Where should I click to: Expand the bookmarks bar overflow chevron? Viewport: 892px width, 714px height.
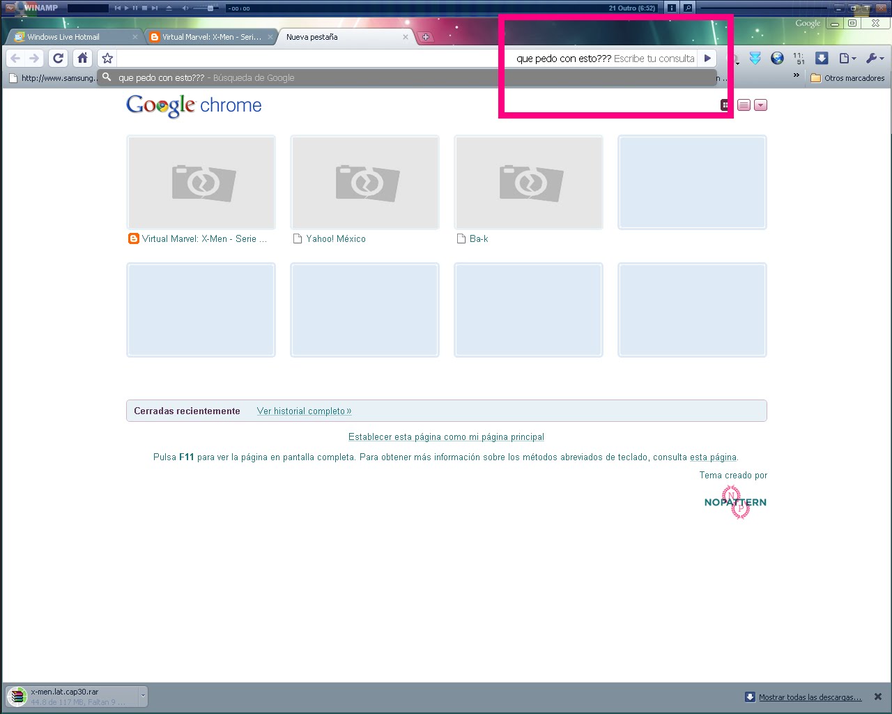pos(797,75)
